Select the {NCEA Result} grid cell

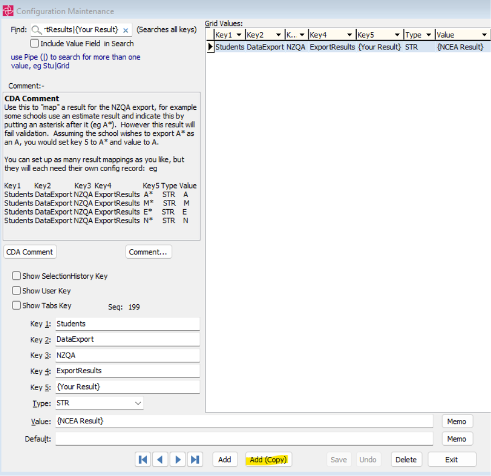pyautogui.click(x=463, y=47)
